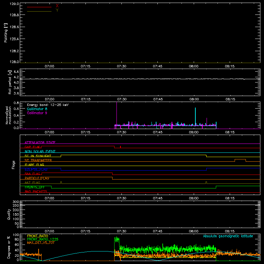
Task: Click the olive Y legend line sample
Action: (x=39, y=11)
